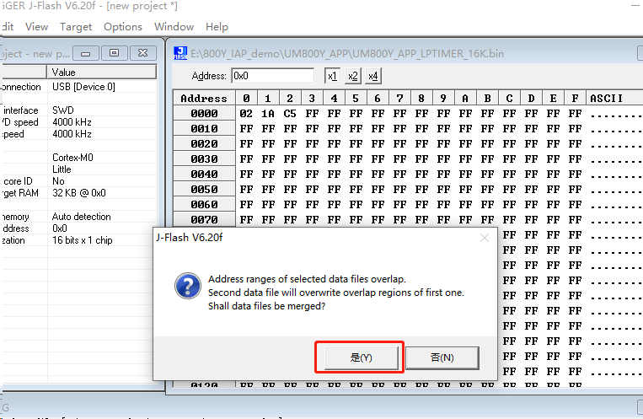
Task: Close the J-Flash V6.20f dialog with X
Action: tap(485, 238)
